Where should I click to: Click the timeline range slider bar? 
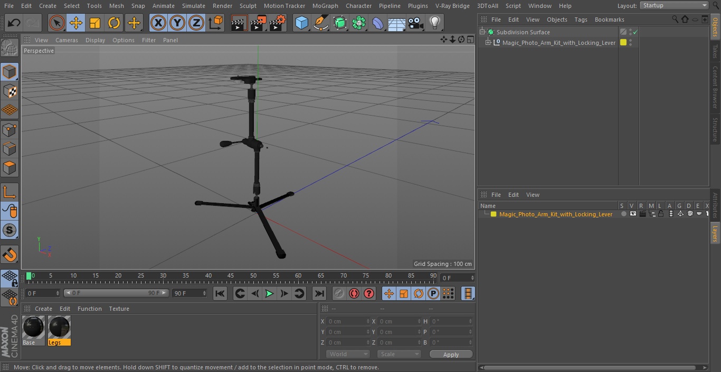pos(116,293)
